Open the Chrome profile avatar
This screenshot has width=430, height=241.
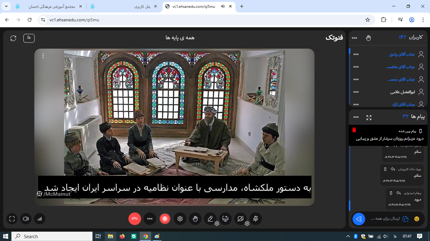[412, 20]
